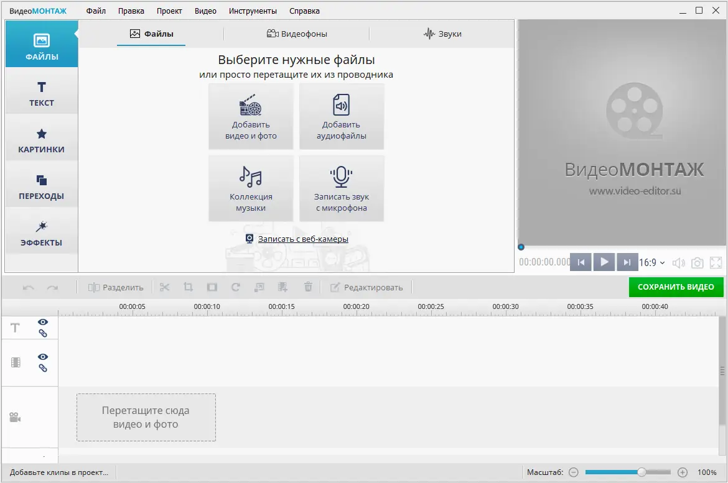728x483 pixels.
Task: Click the film strip track icon
Action: pos(16,362)
